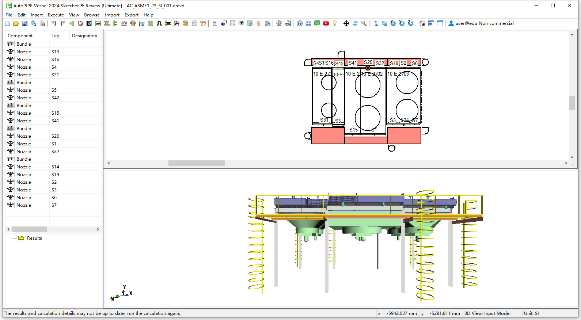581x320 pixels.
Task: Click sketch view vertical scrollbar thumb
Action: point(572,103)
